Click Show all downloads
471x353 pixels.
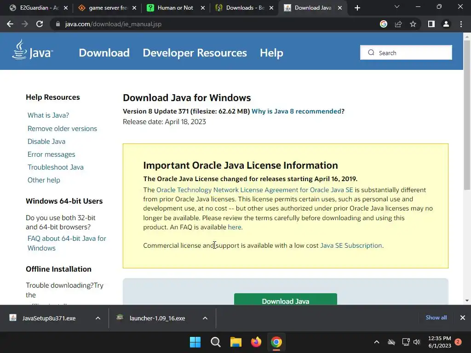[x=436, y=318]
